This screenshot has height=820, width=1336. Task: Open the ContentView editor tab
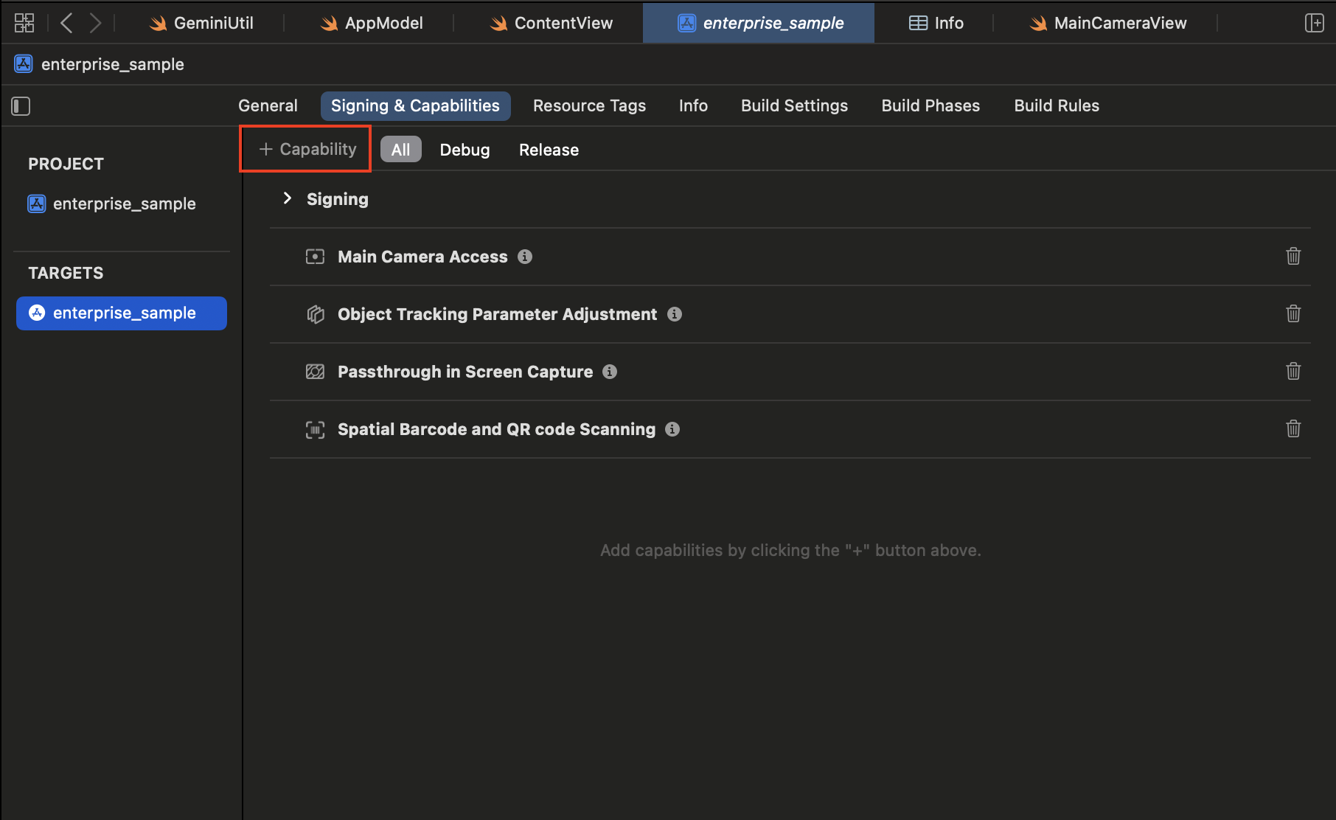551,23
